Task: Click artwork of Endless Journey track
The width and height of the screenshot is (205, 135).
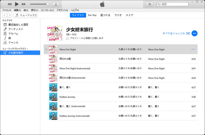Action: coord(53,97)
